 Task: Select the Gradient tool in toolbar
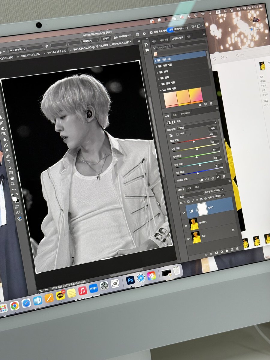click(x=4, y=134)
